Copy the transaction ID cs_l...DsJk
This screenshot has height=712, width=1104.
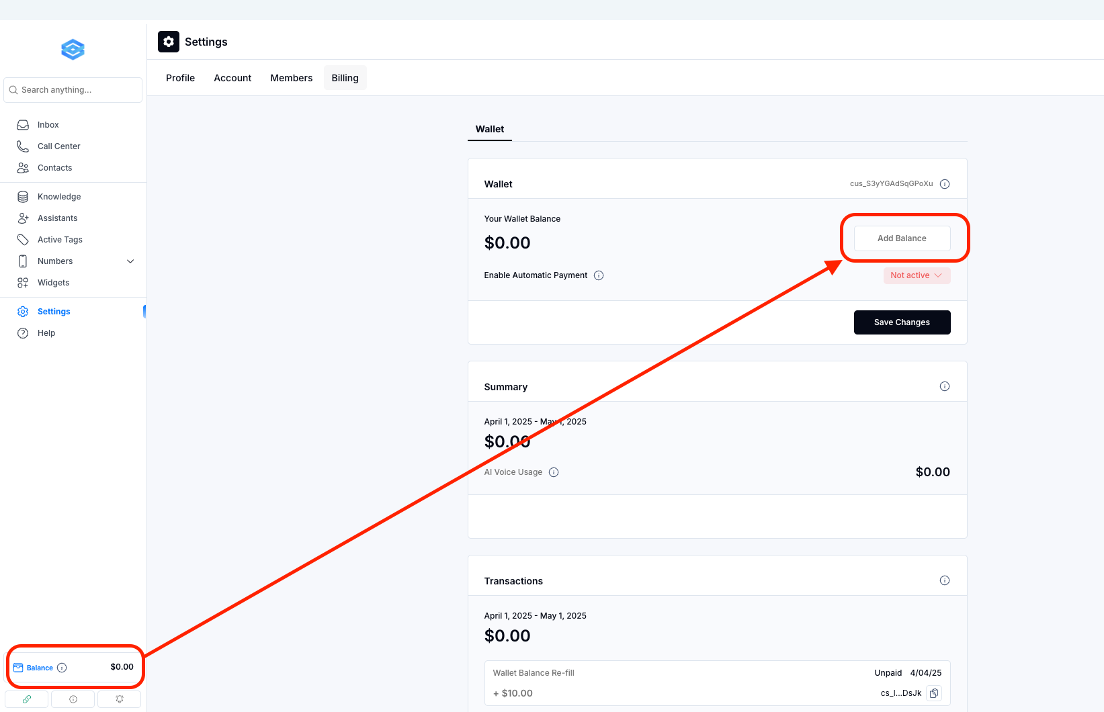tap(934, 693)
